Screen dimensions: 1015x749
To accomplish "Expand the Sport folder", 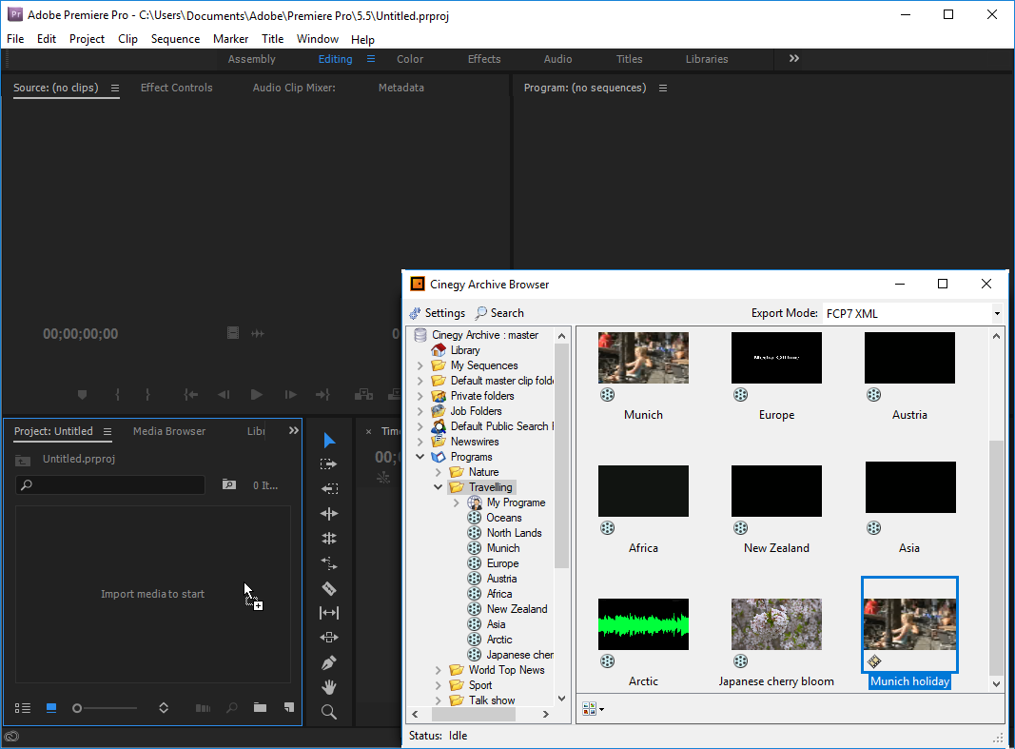I will coord(439,685).
